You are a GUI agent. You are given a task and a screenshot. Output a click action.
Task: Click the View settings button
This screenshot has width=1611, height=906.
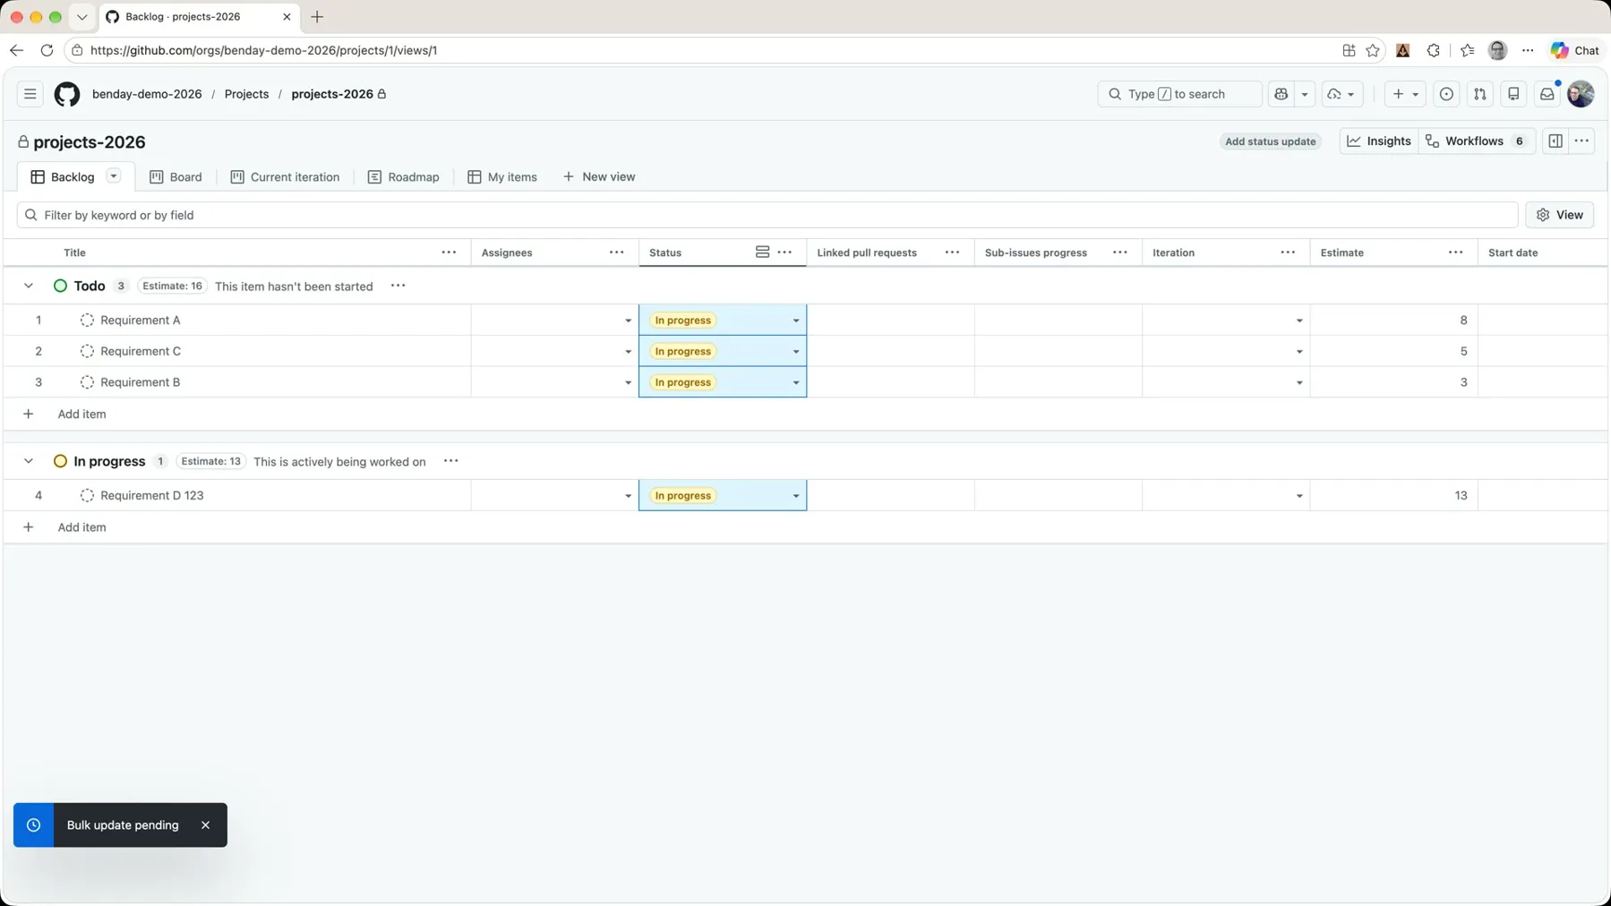1560,215
